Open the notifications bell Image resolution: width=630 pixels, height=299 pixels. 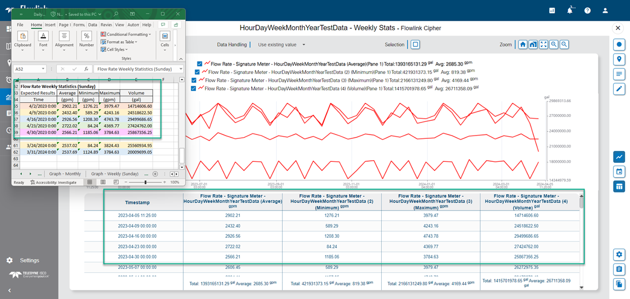pos(570,10)
